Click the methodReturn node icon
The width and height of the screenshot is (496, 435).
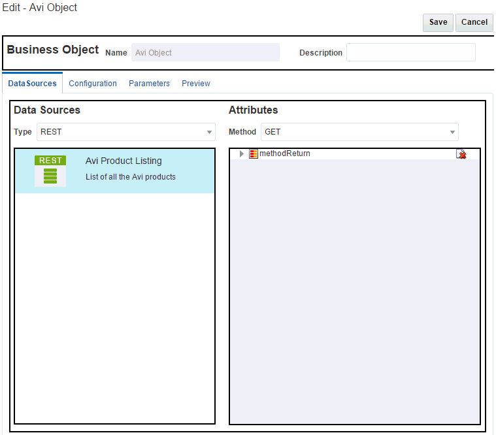click(x=254, y=154)
